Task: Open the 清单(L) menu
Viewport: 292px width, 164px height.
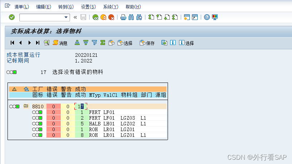Action: pos(21,7)
